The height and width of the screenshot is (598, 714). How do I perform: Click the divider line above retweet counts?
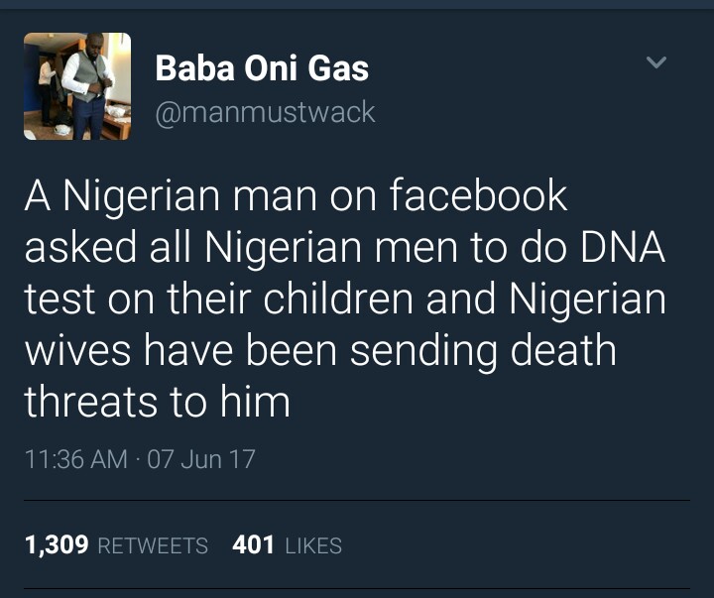(357, 500)
